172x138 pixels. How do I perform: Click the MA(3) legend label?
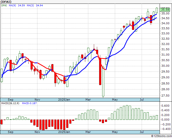(x=30, y=6)
